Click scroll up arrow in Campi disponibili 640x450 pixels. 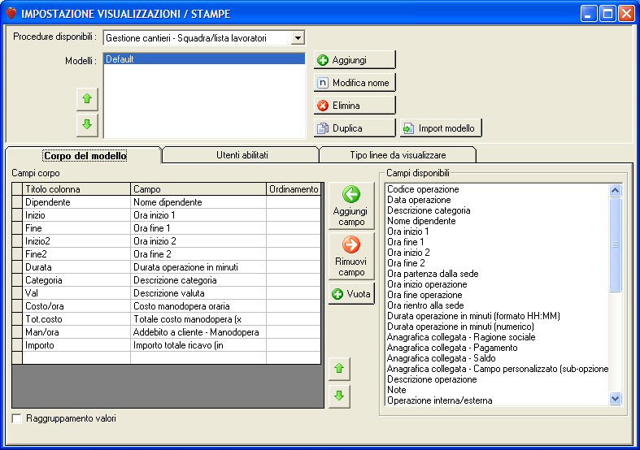click(615, 190)
